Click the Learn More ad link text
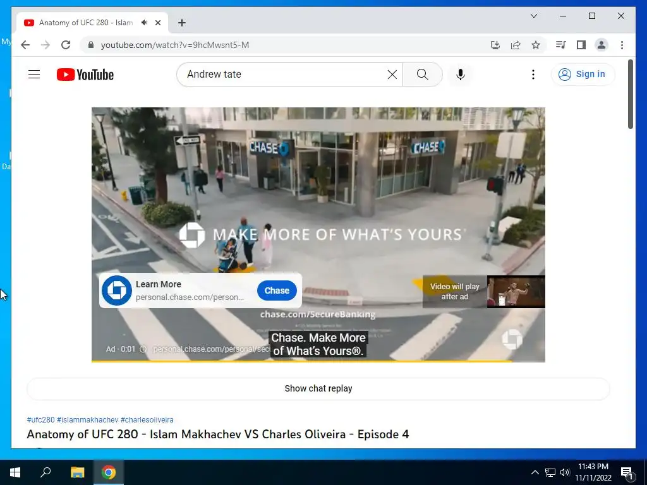Screen dimensions: 647x485 159,284
